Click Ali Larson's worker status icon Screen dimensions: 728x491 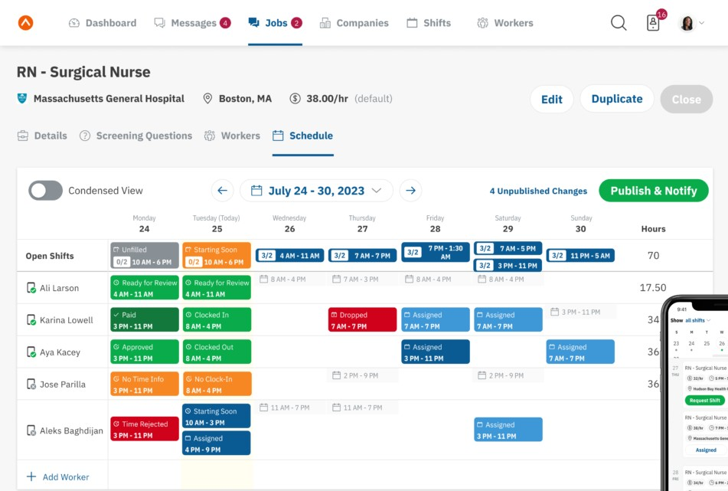pyautogui.click(x=31, y=288)
